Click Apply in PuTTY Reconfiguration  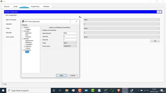(61, 75)
